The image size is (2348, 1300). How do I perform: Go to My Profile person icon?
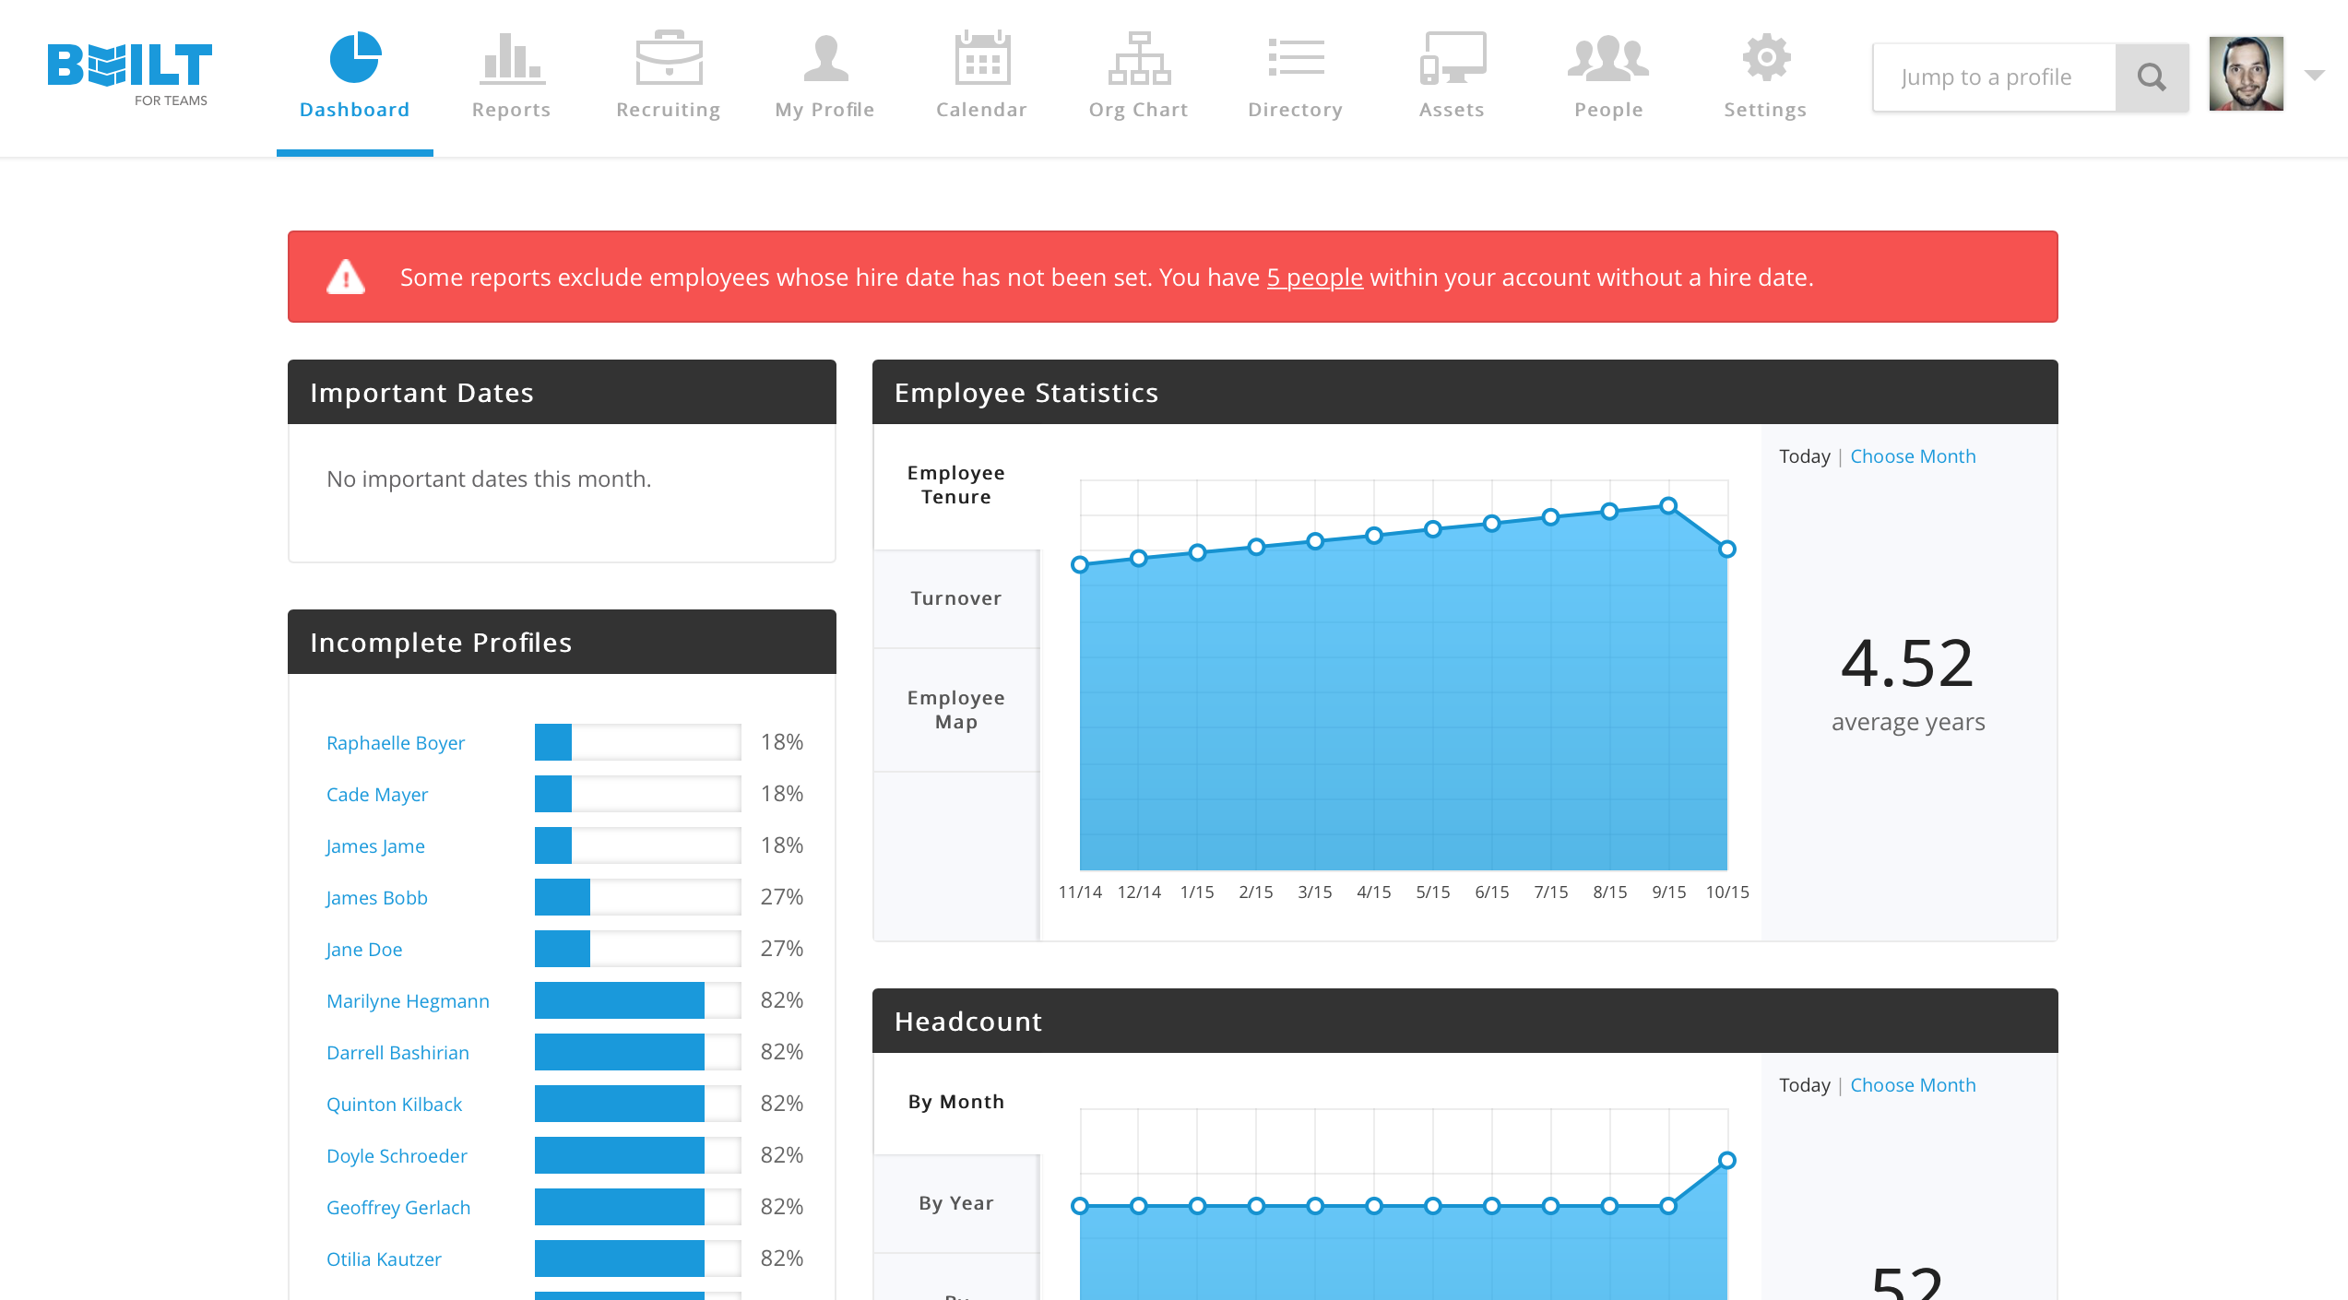[825, 58]
